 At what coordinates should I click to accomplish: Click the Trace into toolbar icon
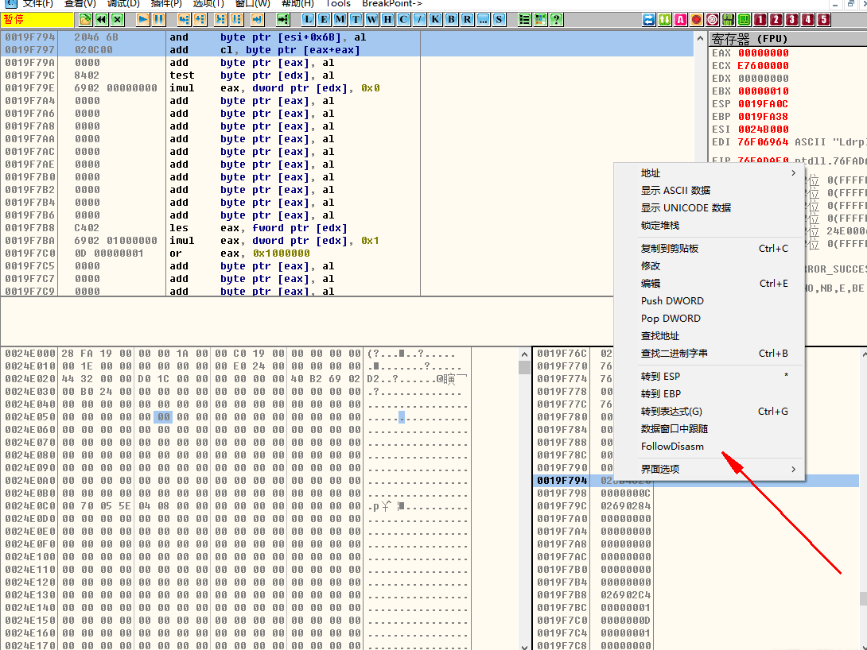220,20
